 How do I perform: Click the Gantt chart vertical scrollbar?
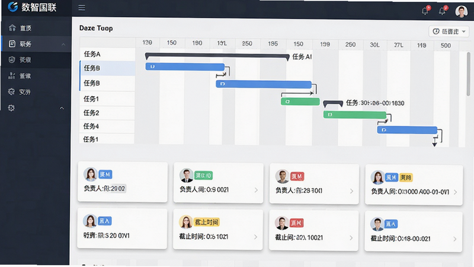coord(468,74)
